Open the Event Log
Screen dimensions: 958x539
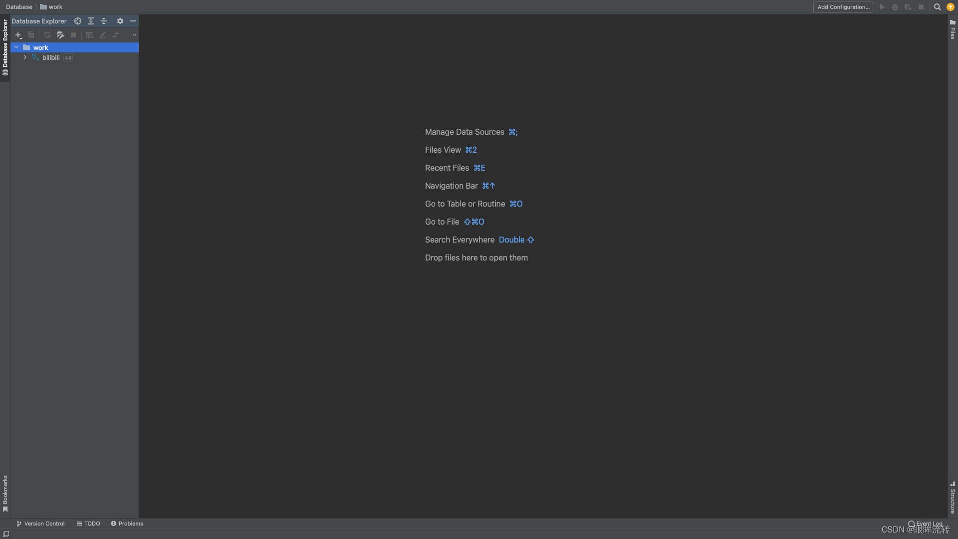point(926,524)
